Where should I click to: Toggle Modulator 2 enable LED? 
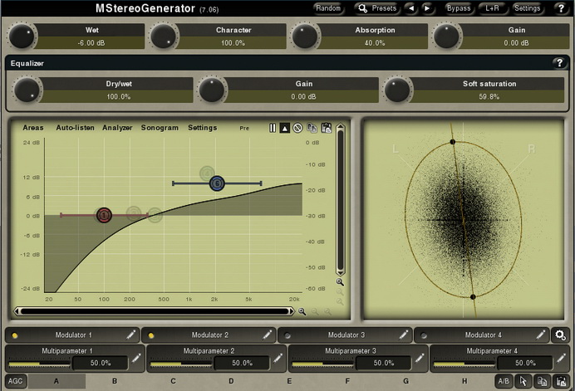point(151,335)
